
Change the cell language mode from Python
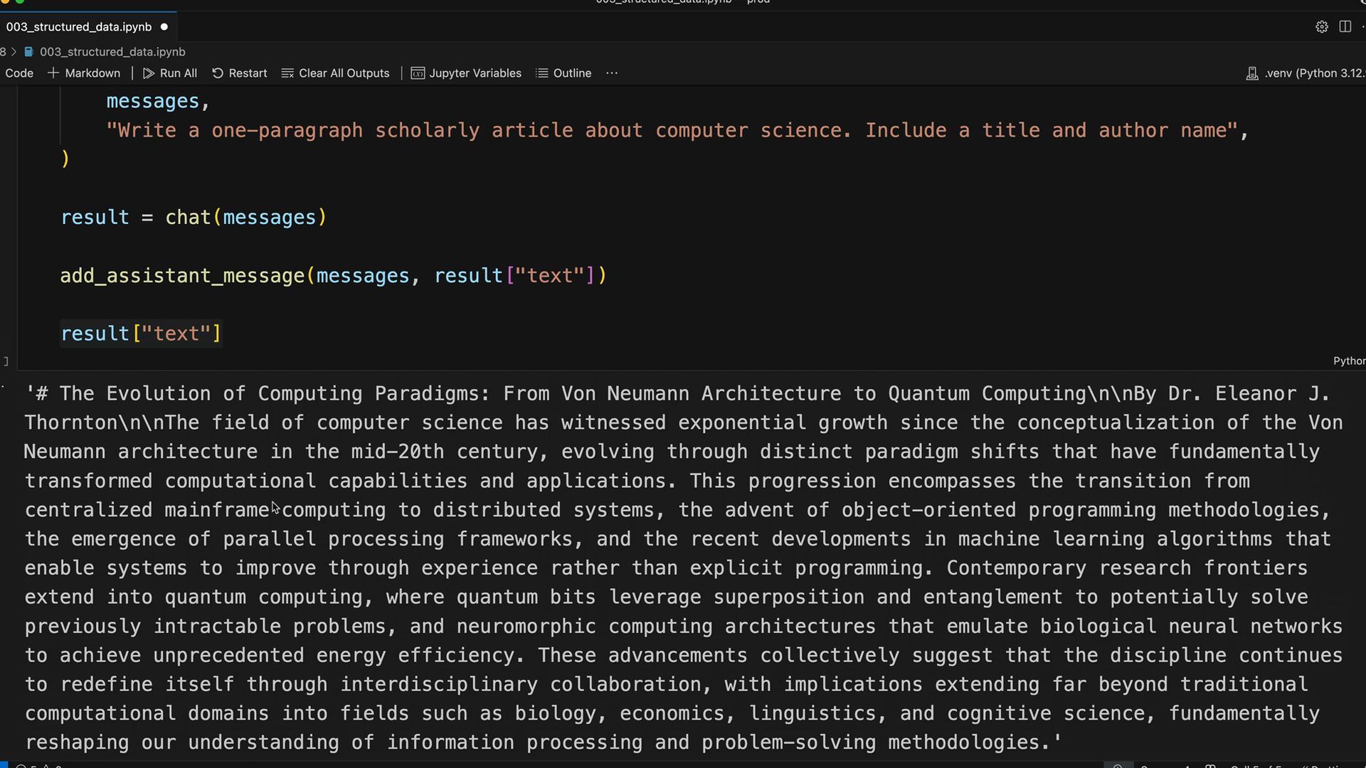1349,361
